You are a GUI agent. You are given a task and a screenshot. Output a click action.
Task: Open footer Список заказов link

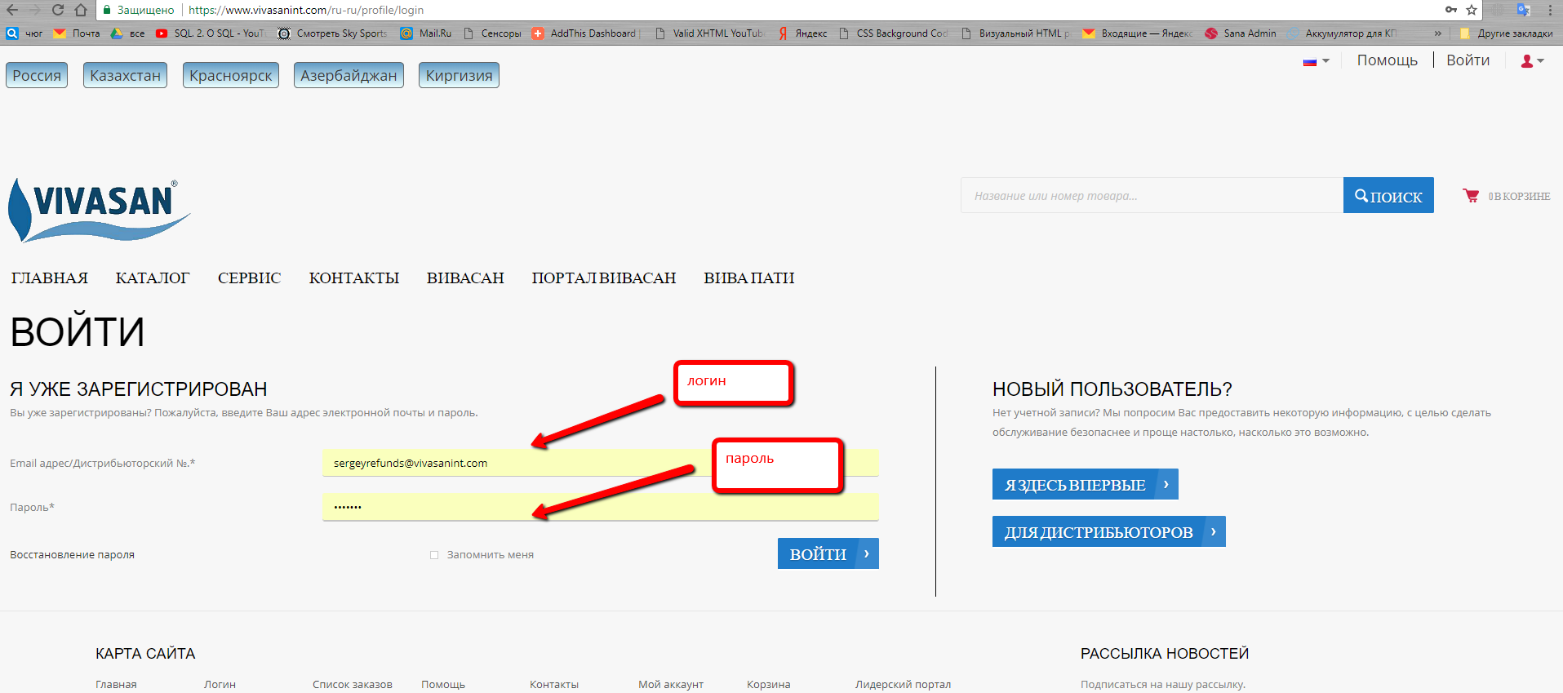353,685
